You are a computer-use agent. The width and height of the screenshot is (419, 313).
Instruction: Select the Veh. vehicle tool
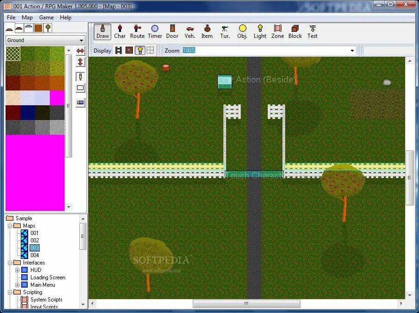[190, 32]
